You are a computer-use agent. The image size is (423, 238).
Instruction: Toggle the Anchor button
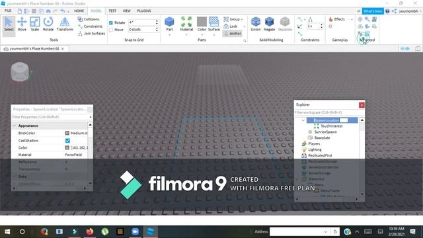[233, 34]
